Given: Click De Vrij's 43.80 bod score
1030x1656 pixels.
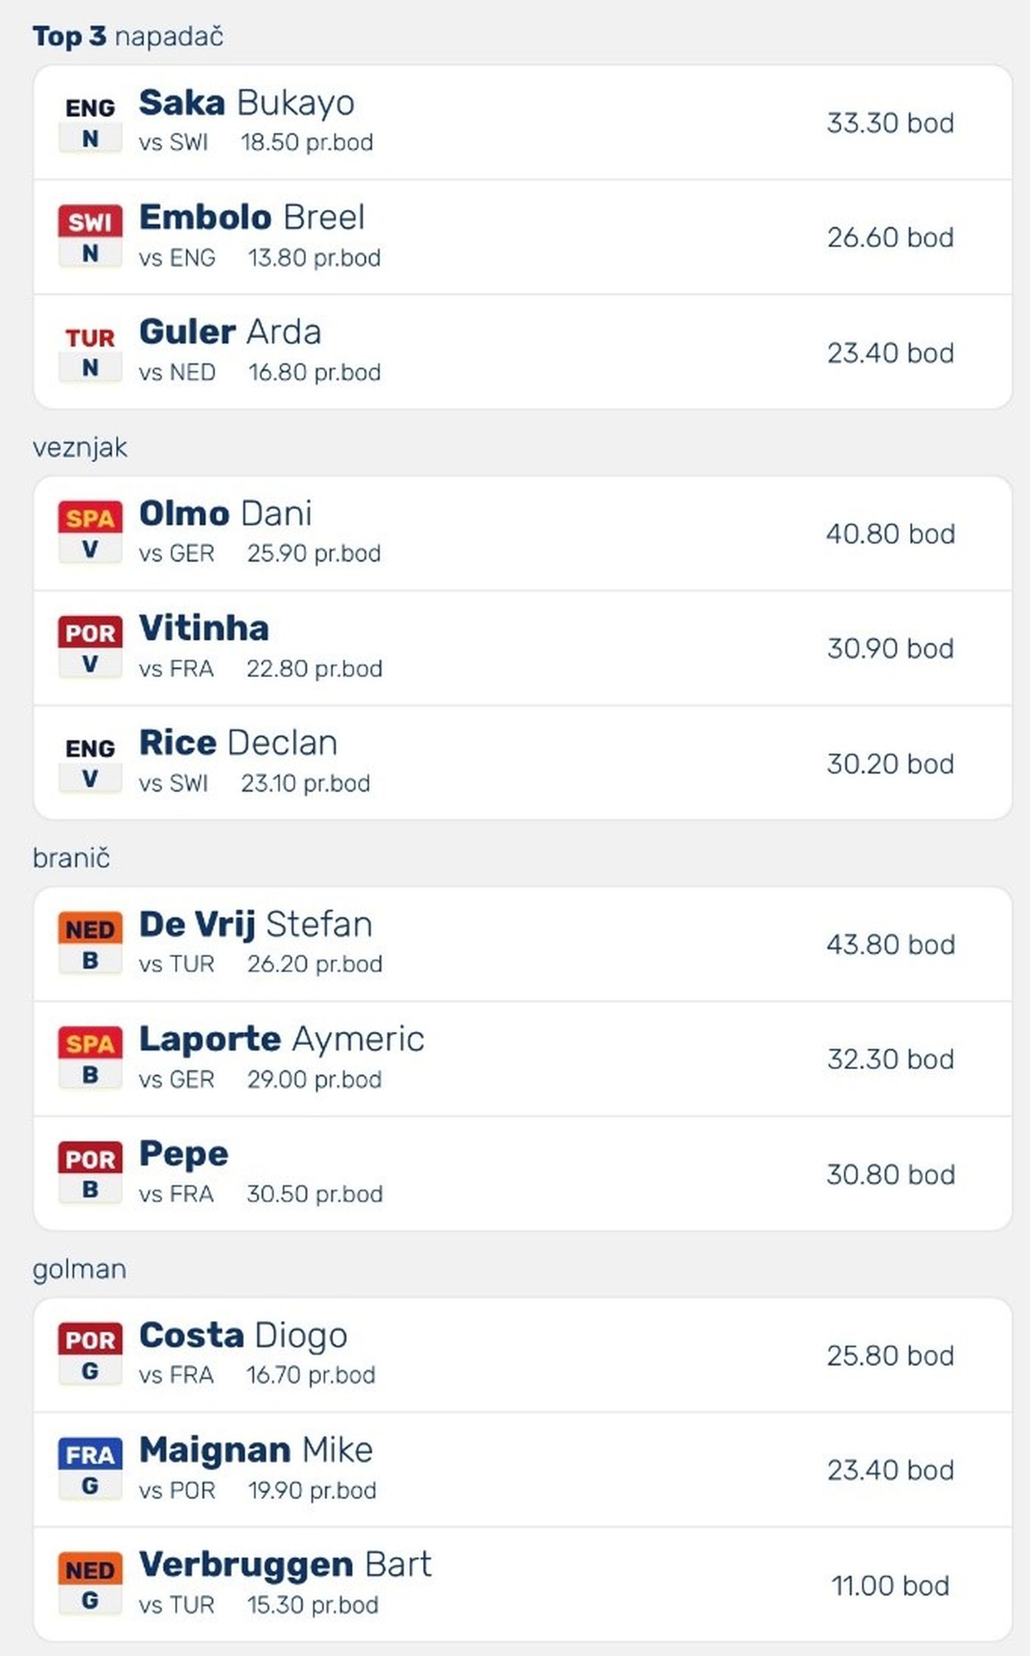Looking at the screenshot, I should [891, 945].
